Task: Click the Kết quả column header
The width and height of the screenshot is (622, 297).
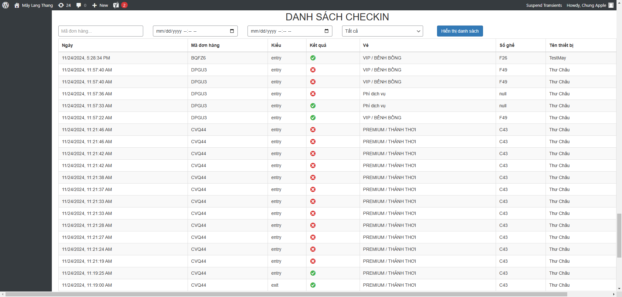Action: (318, 45)
